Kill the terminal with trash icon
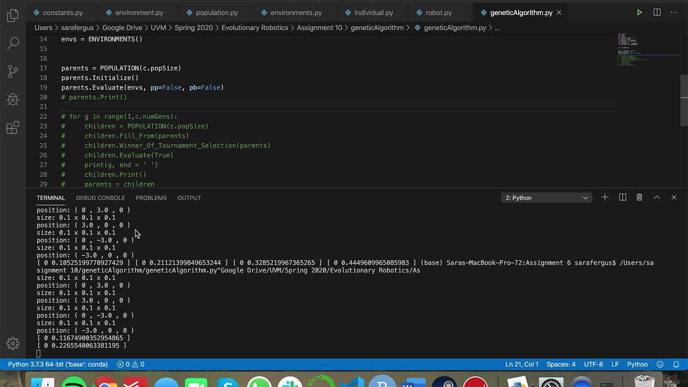The height and width of the screenshot is (387, 688). point(639,198)
